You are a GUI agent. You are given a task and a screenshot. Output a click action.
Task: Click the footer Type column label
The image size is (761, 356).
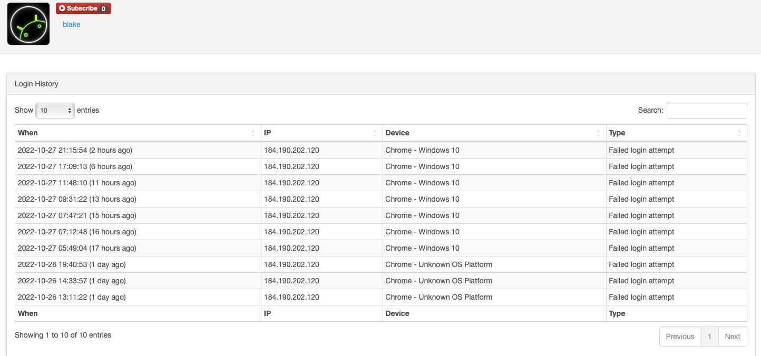[x=617, y=313]
